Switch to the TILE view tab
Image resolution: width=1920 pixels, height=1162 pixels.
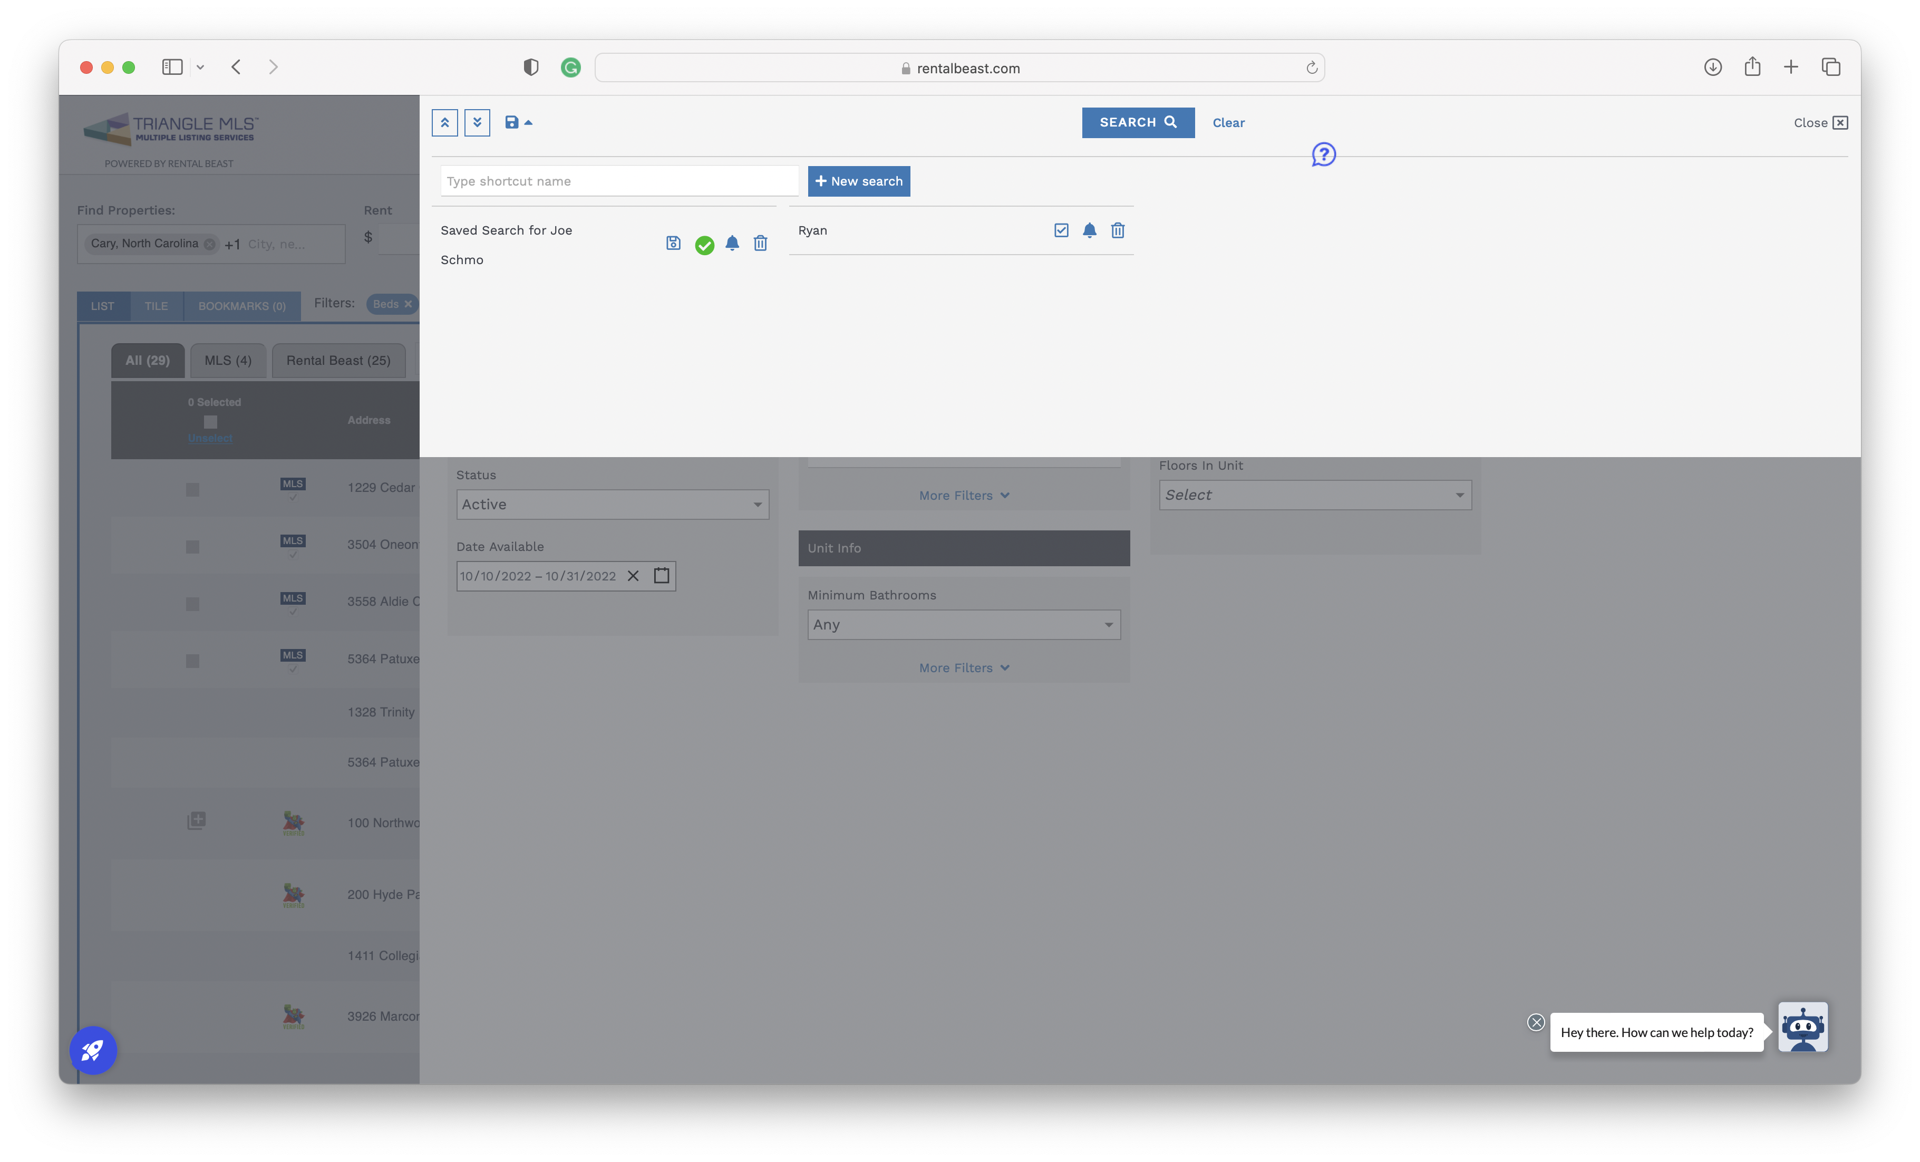[x=156, y=305]
